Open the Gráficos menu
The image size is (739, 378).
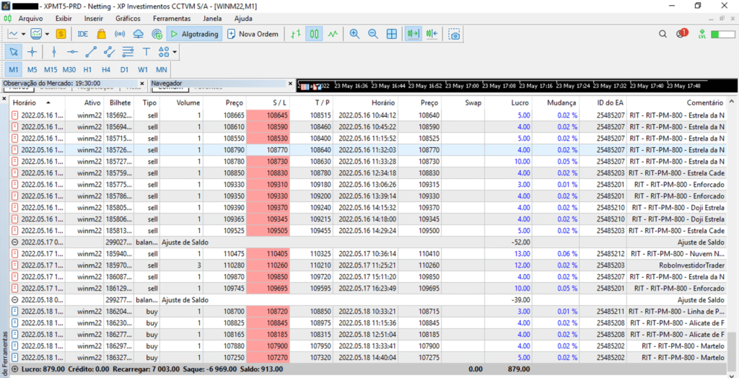(128, 17)
